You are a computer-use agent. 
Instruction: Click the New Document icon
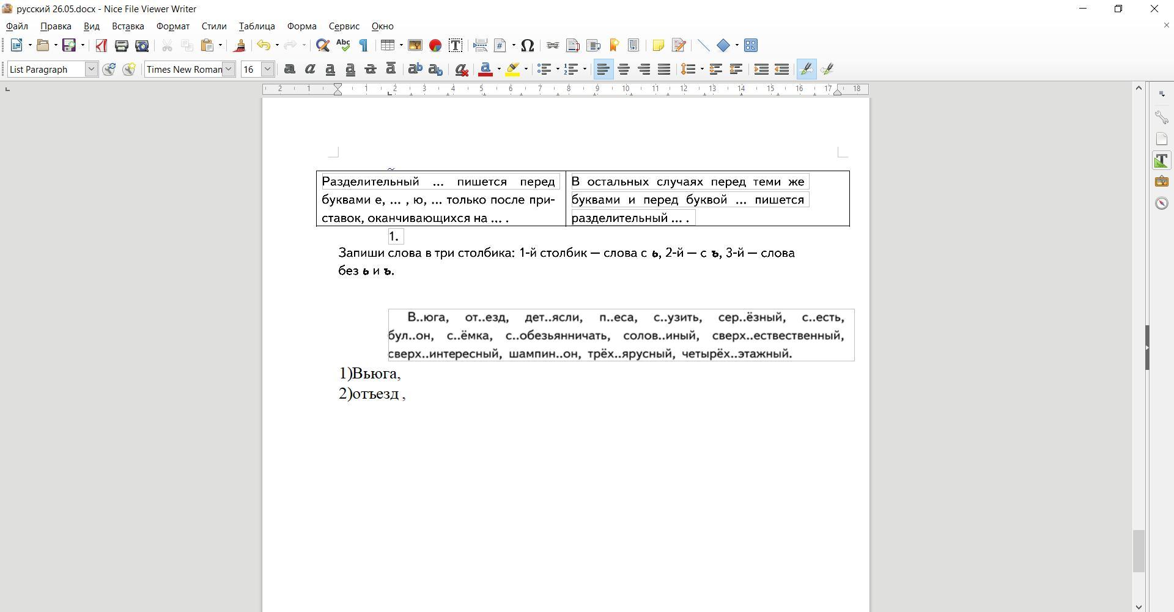(17, 45)
